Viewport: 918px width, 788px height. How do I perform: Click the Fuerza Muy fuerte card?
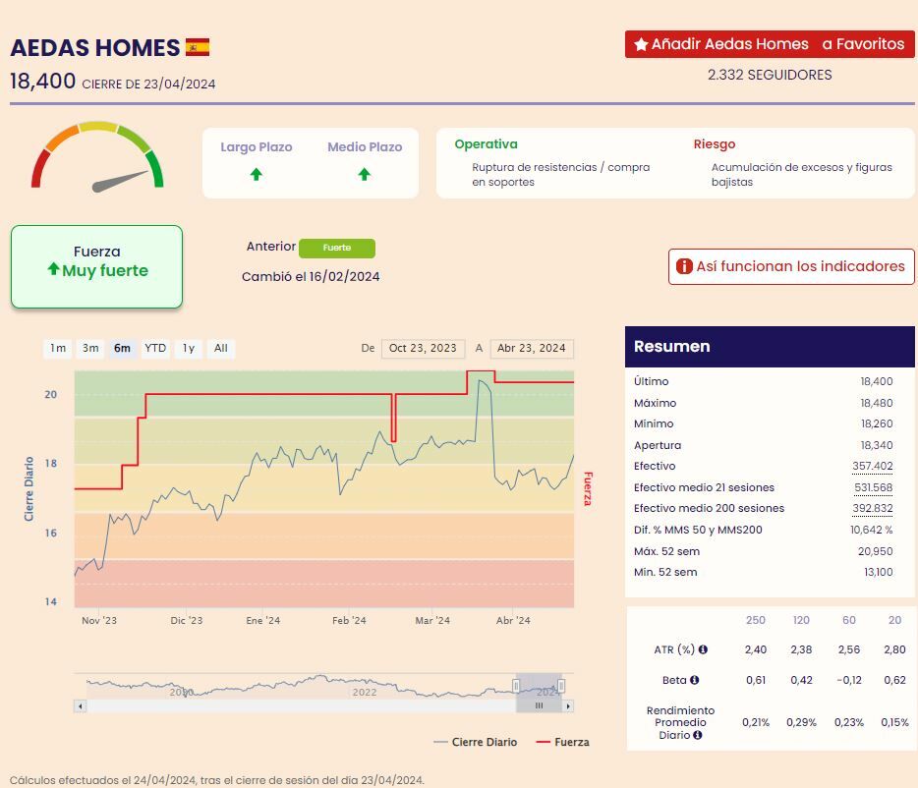coord(96,266)
